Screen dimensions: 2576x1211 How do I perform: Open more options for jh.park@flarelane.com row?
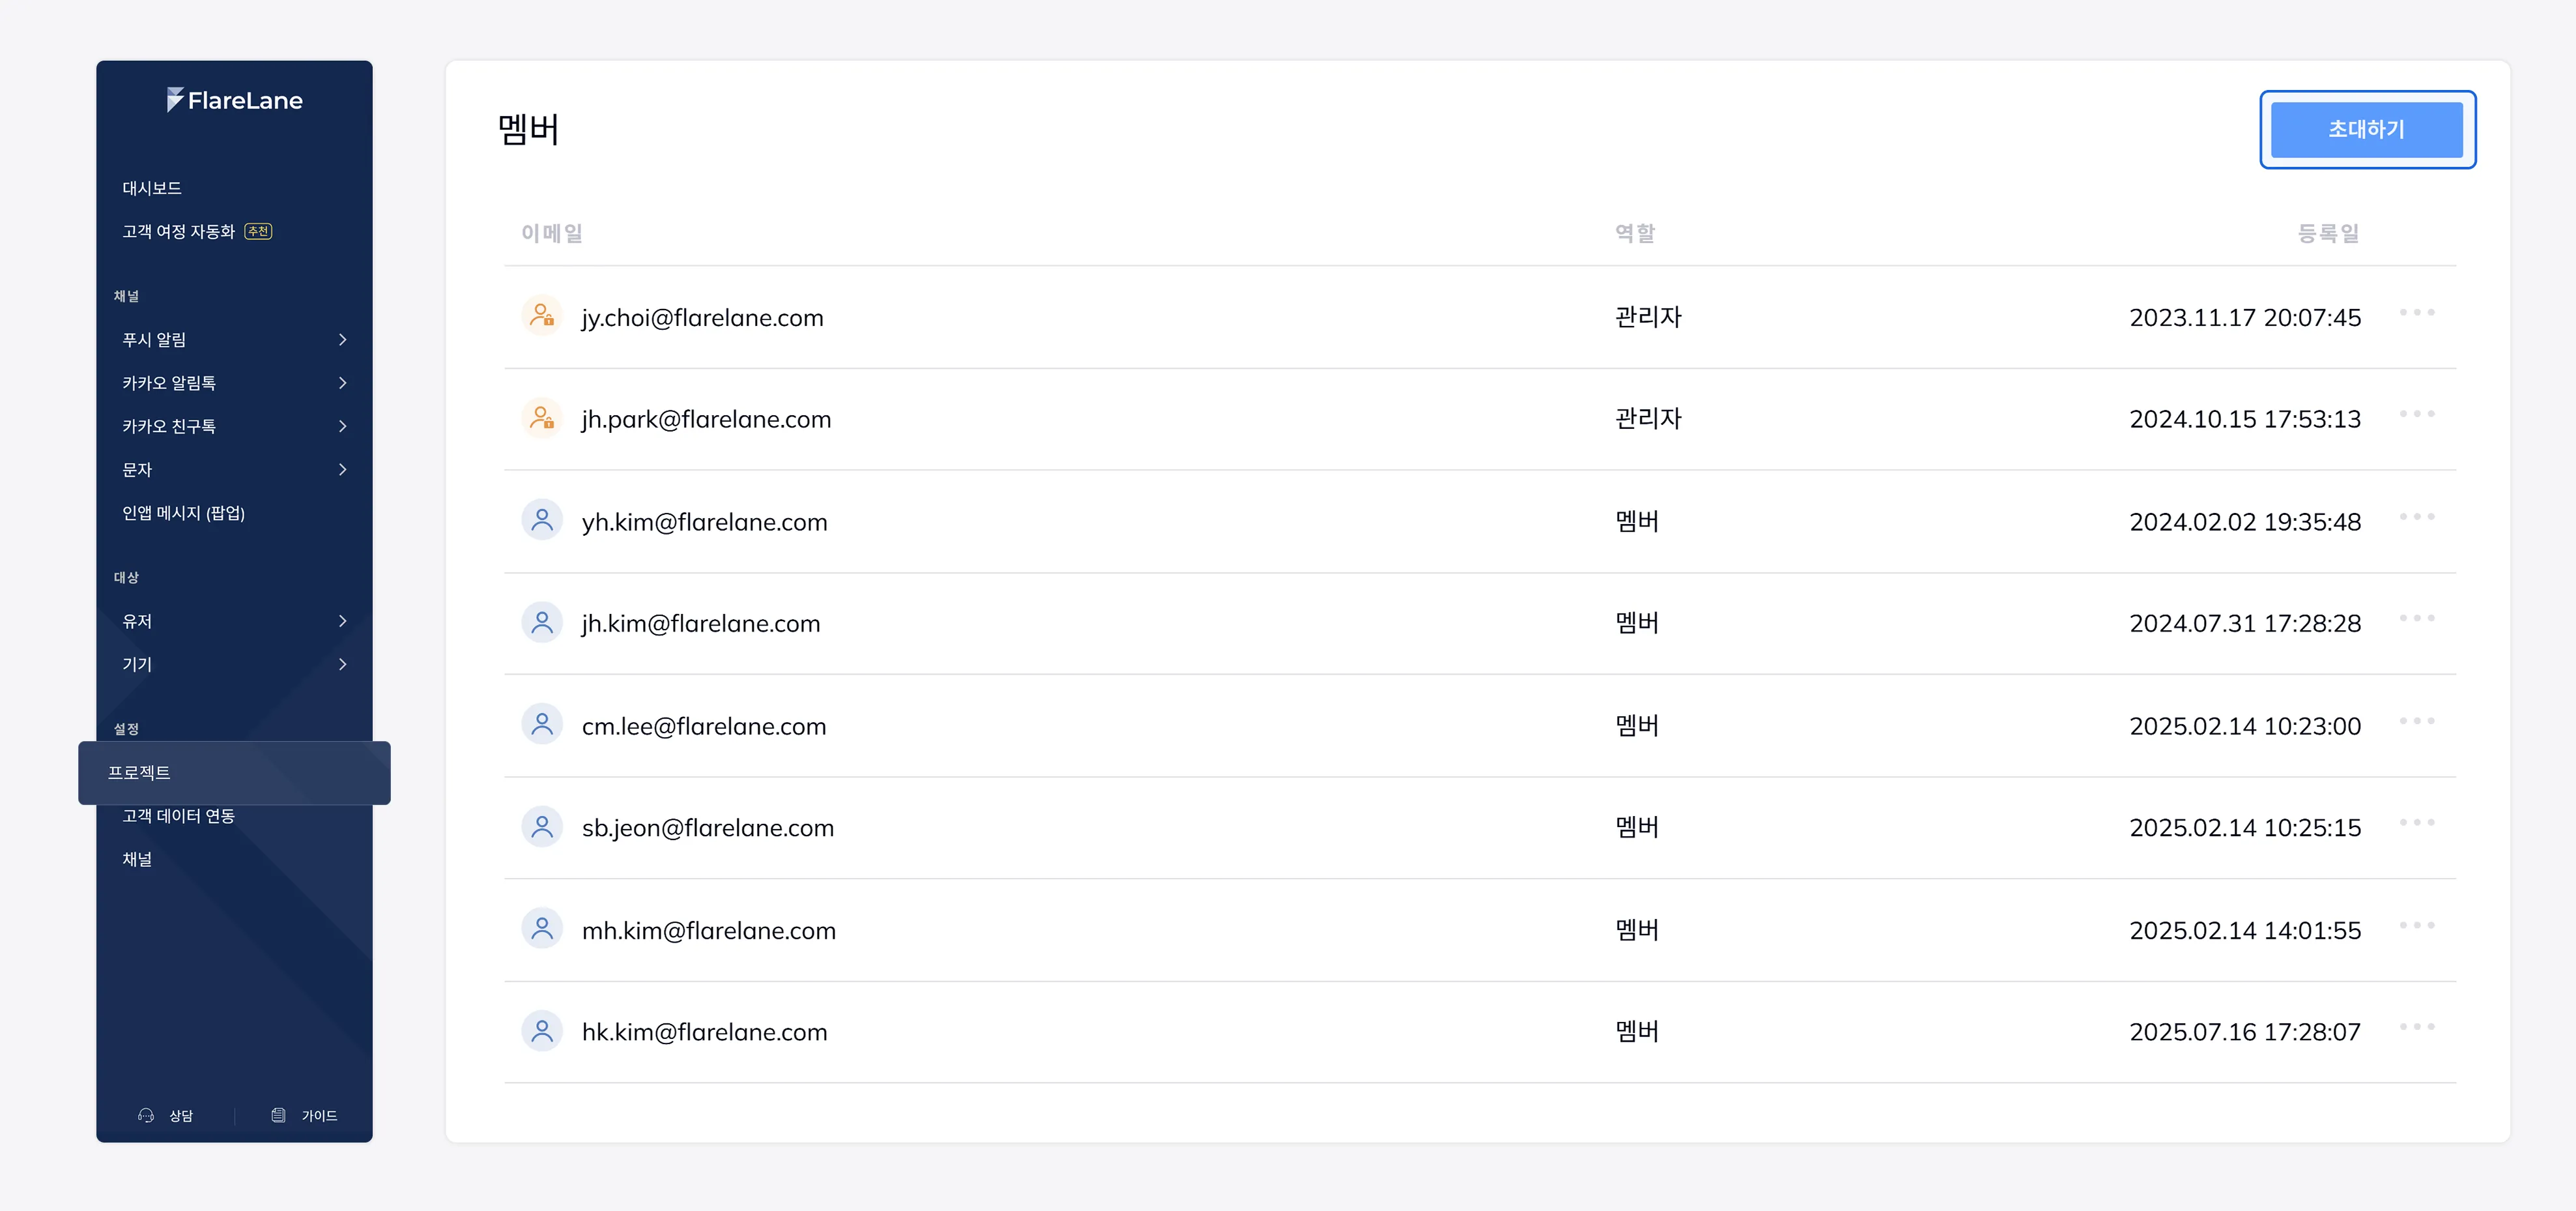pos(2417,413)
